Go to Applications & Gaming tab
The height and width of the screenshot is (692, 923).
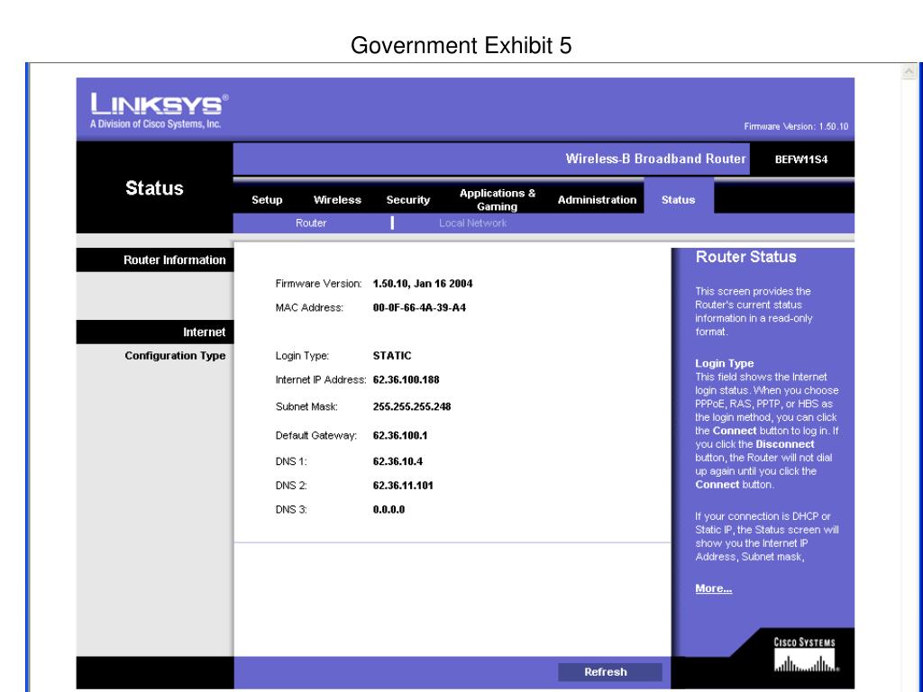pos(498,200)
